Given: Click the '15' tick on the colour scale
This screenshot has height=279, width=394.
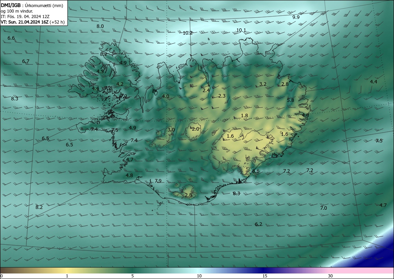Looking at the screenshot, I should (265, 276).
